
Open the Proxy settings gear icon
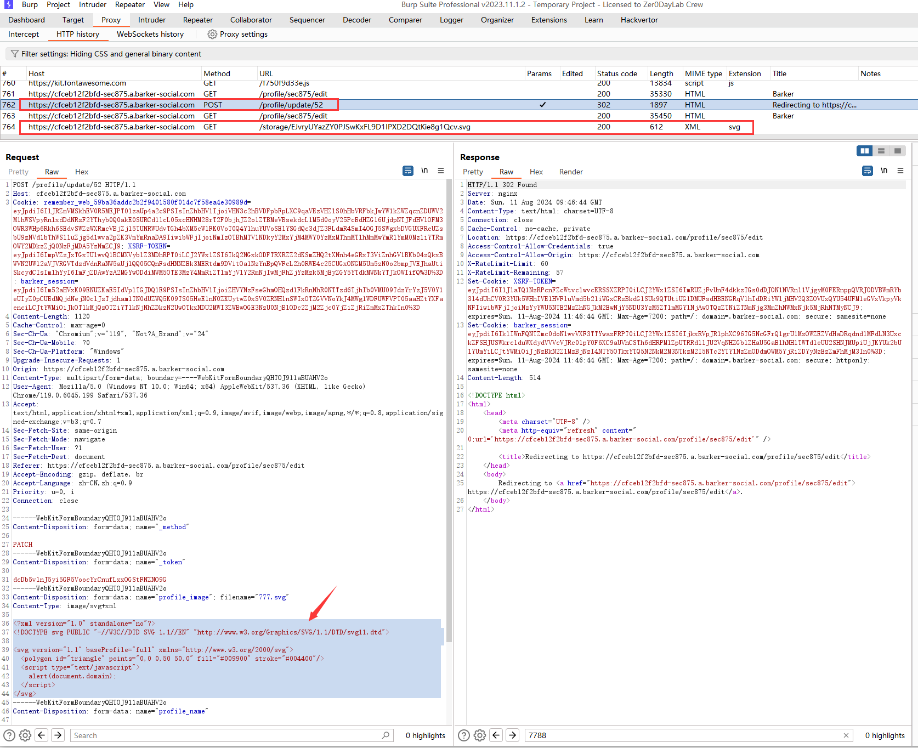[x=212, y=34]
